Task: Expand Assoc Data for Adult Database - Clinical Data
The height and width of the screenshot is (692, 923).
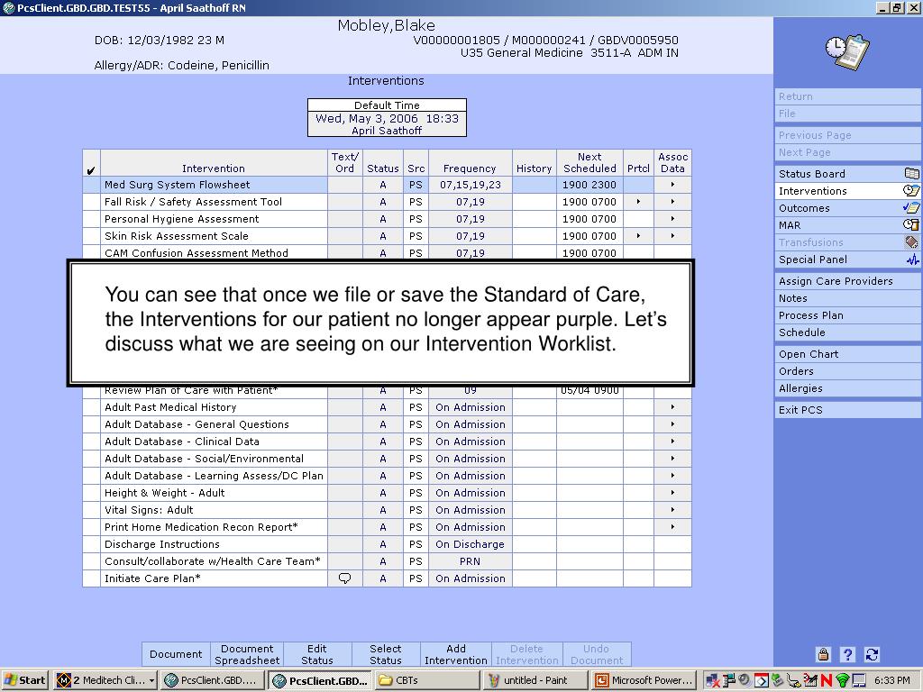Action: pyautogui.click(x=672, y=442)
